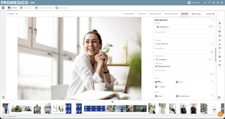Advance thumbnail strip with the right arrow
This screenshot has width=225, height=119.
(223, 108)
